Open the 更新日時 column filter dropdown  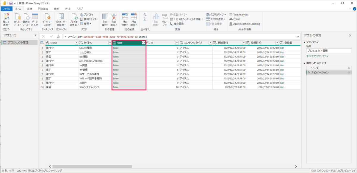[244, 43]
